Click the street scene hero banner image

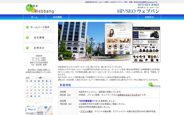[81, 41]
